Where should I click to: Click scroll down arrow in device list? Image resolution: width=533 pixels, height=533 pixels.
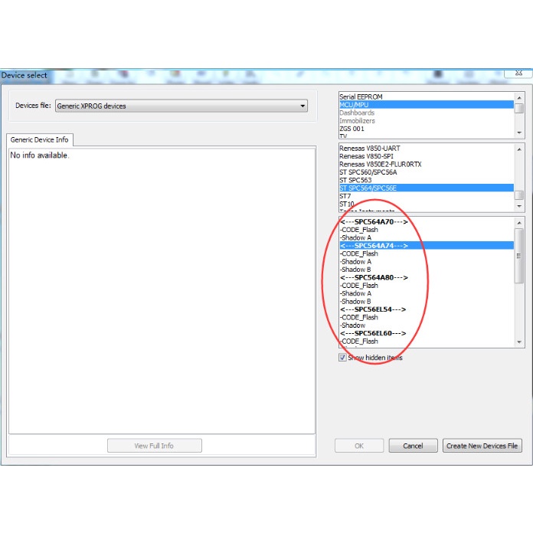tap(520, 344)
